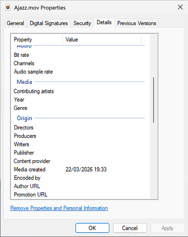Select the Producers property row

(79, 136)
